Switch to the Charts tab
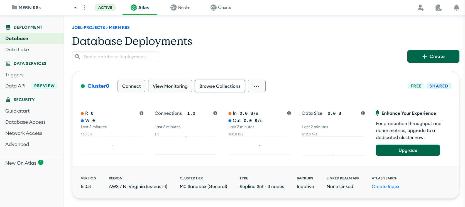 click(221, 8)
